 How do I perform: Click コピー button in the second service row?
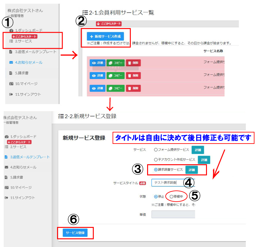coord(116,76)
